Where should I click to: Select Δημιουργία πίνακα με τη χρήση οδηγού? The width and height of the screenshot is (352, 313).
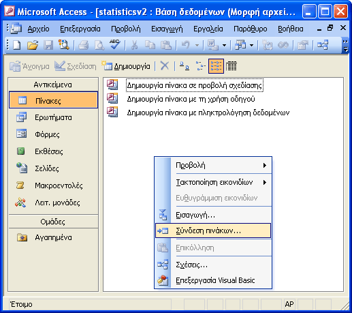[x=191, y=99]
